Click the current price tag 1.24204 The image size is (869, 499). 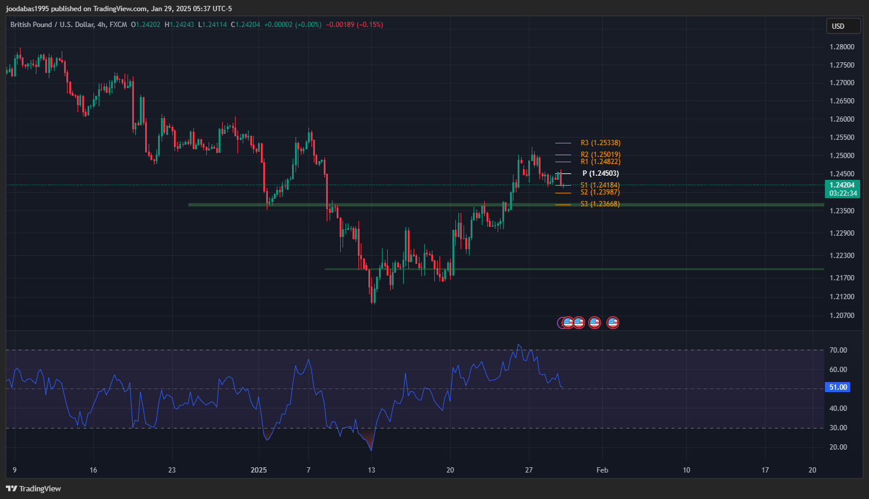point(842,185)
